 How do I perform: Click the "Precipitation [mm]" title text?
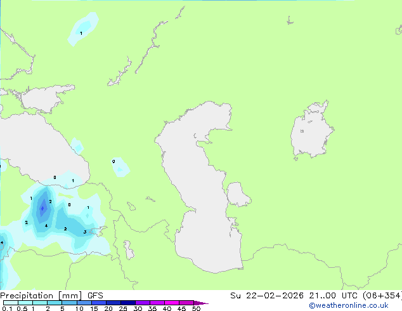(x=41, y=296)
